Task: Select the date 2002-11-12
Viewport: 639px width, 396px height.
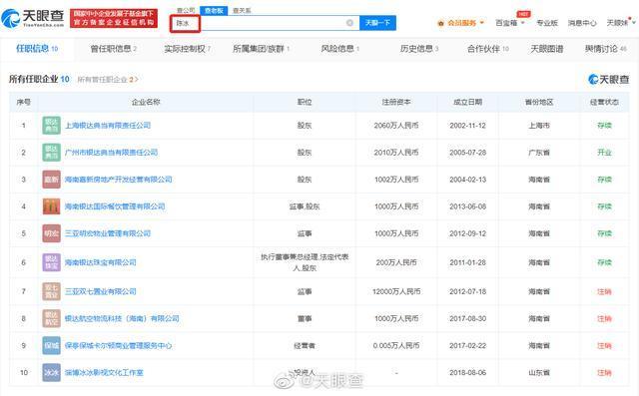Action: pos(468,126)
